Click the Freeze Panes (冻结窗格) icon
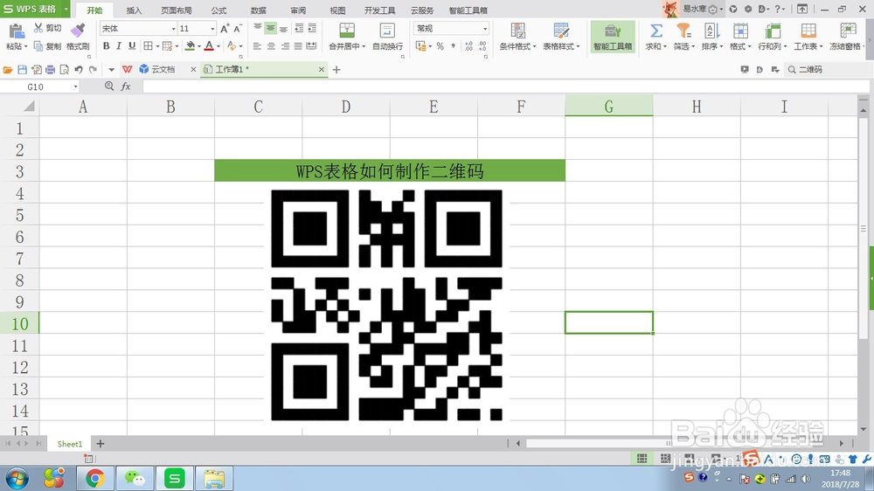The image size is (874, 491). click(848, 31)
